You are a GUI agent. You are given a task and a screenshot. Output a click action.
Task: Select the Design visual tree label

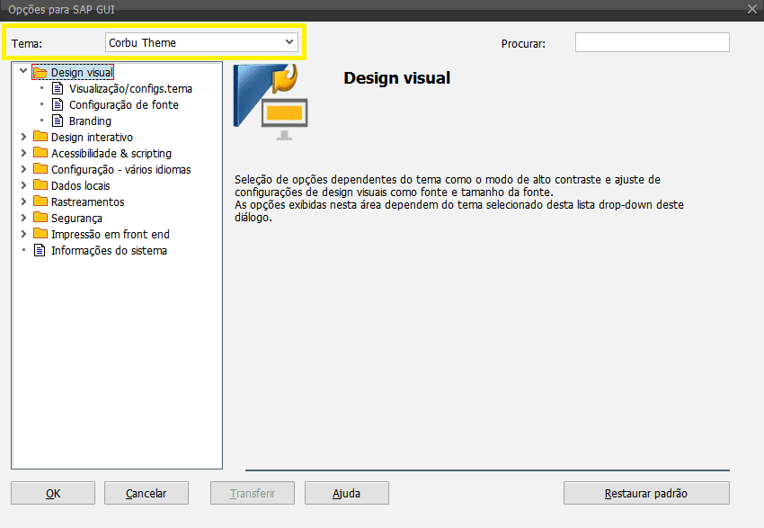click(x=82, y=73)
